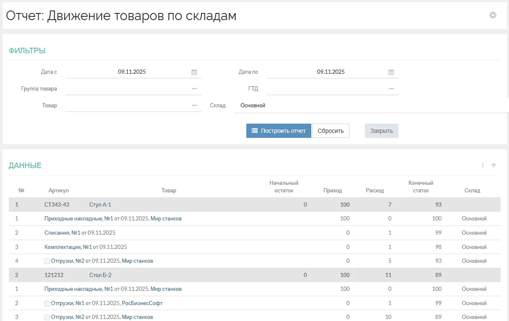Open the Товар selection ellipsis

(194, 106)
